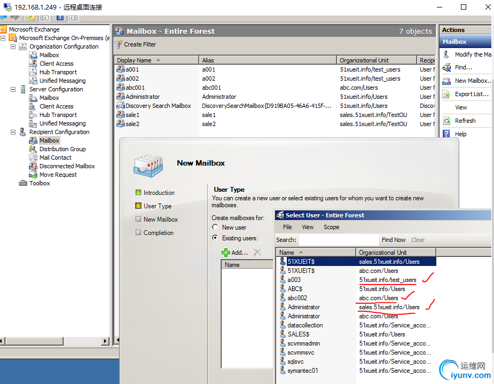The image size is (494, 384).
Task: Collapse Microsoft Exchange On-Premises node
Action: coord(3,38)
